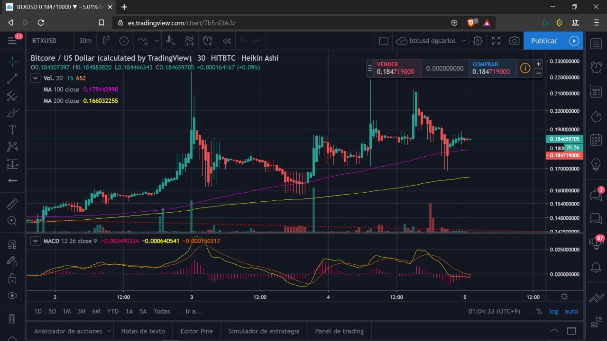Toggle log scale on price axis
607x341 pixels.
(554, 311)
